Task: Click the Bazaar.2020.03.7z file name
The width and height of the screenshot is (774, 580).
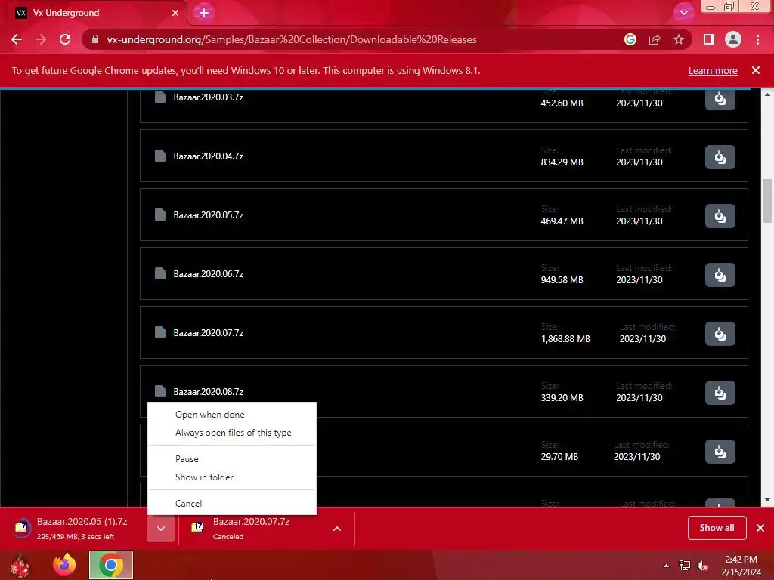Action: click(209, 97)
